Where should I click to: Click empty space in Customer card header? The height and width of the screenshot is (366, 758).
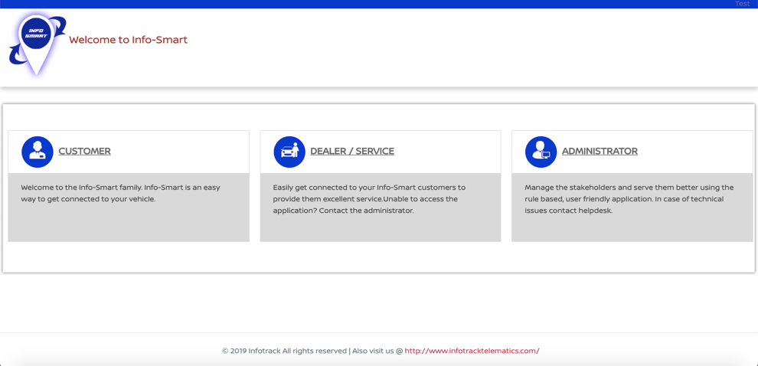[x=184, y=152]
